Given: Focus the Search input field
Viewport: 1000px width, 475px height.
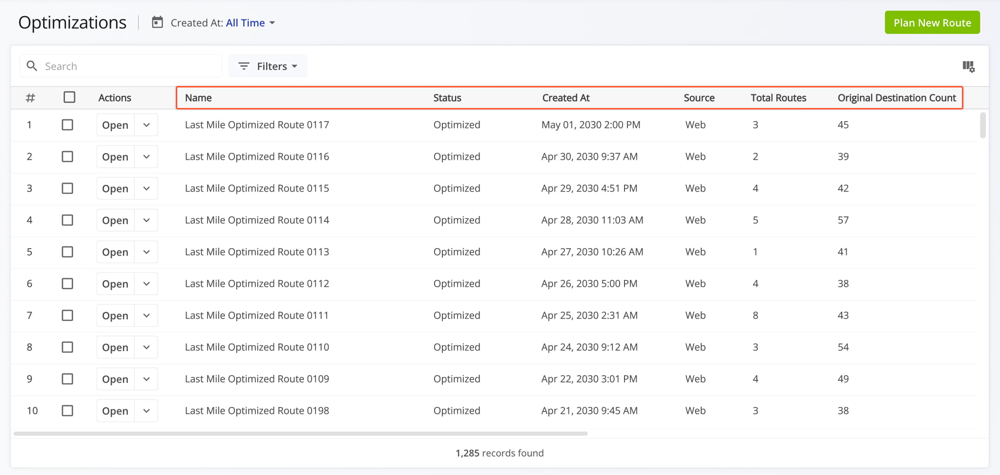Looking at the screenshot, I should pos(121,66).
